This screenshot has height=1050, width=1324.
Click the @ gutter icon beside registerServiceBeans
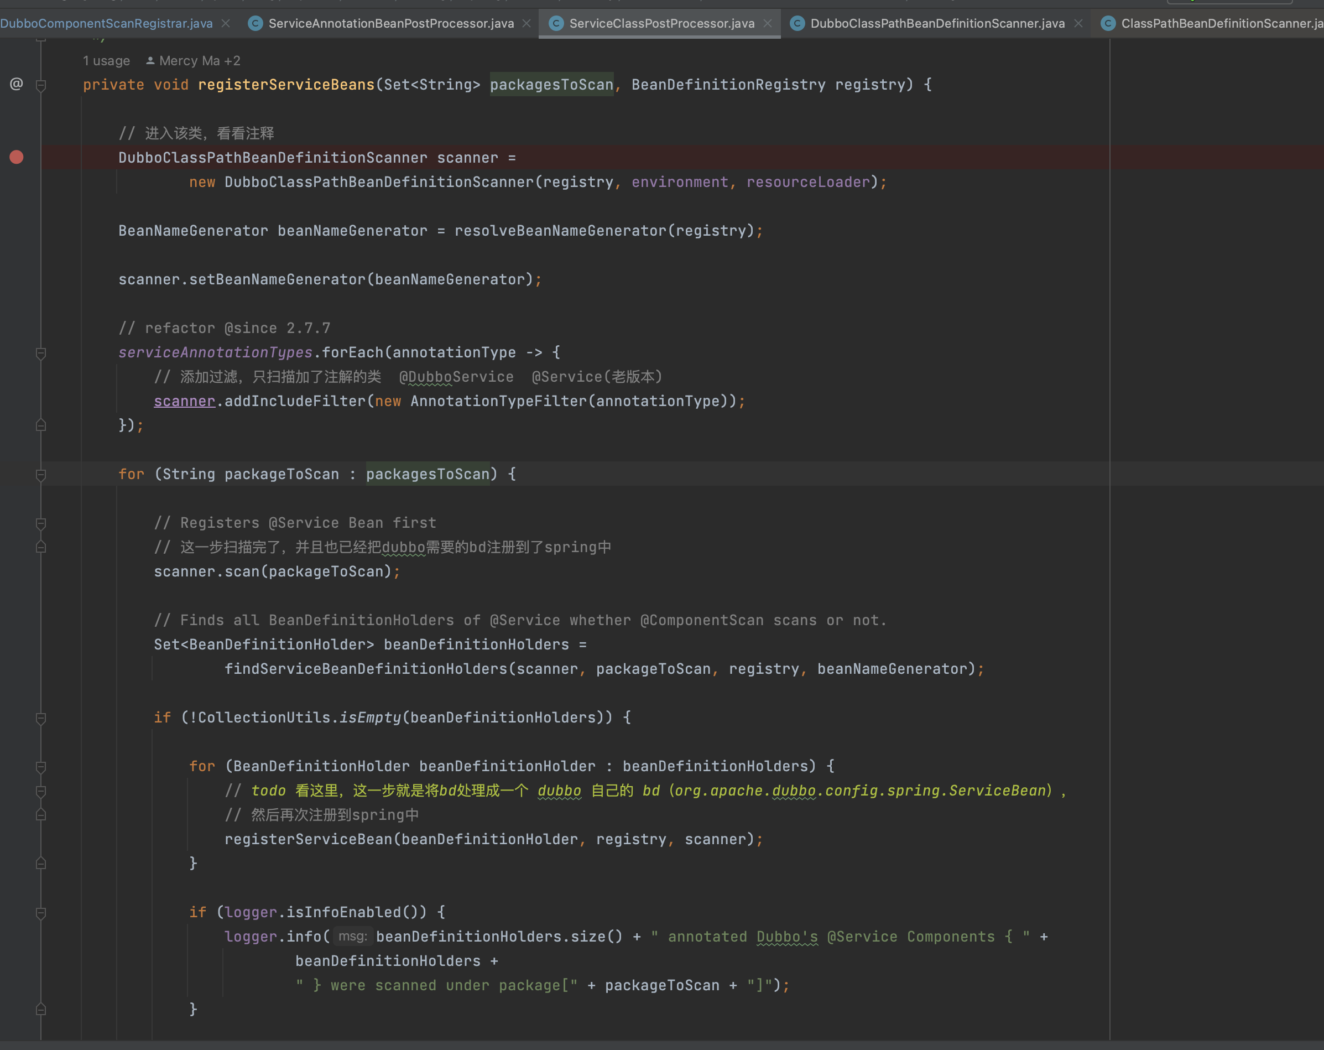click(17, 84)
